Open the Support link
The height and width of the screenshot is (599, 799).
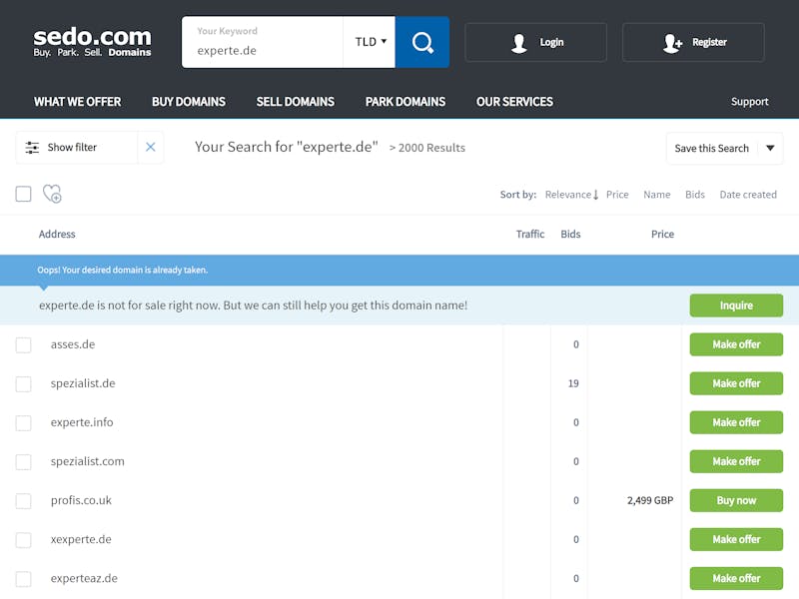coord(750,102)
